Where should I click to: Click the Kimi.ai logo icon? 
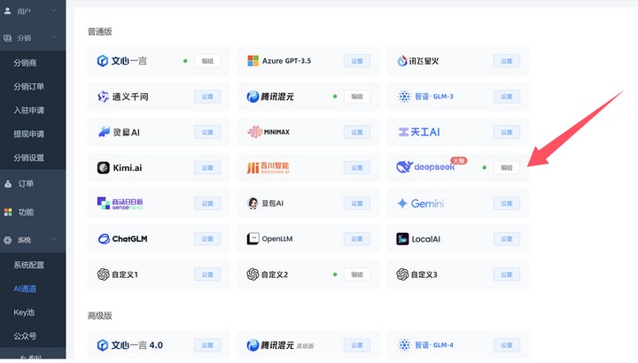tap(104, 167)
